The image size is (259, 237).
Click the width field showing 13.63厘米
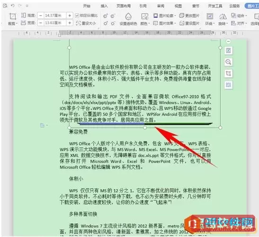coord(55,23)
